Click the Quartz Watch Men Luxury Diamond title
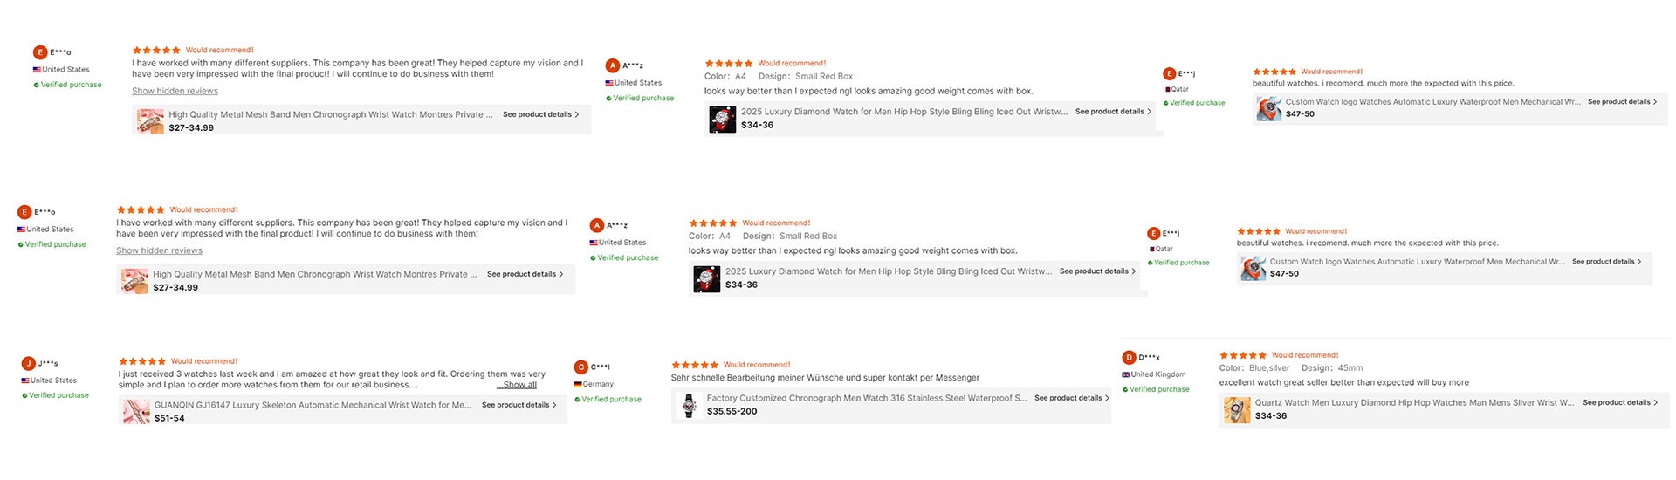The width and height of the screenshot is (1676, 480). click(1414, 402)
